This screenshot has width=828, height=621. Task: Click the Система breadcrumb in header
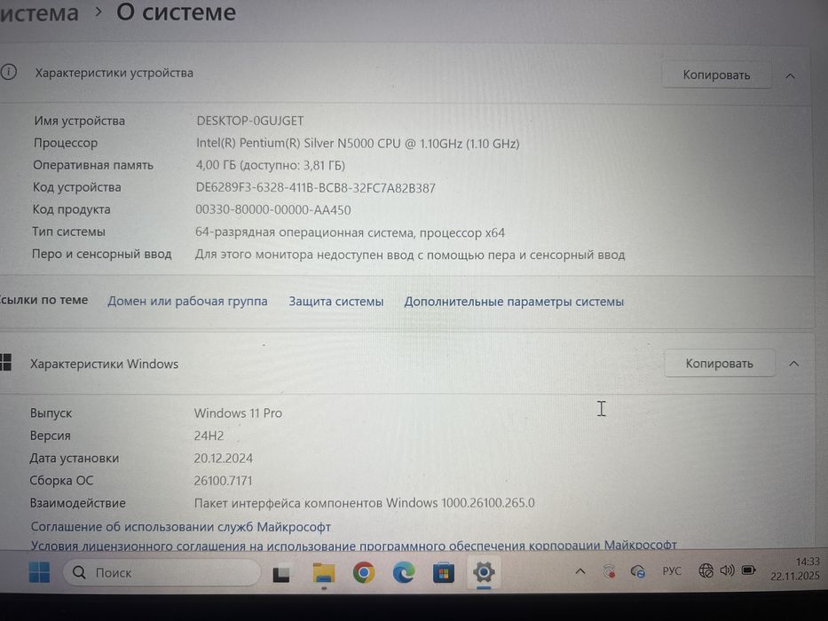coord(38,12)
